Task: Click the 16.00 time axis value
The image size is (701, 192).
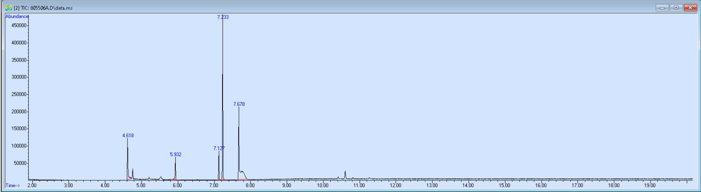Action: click(541, 185)
